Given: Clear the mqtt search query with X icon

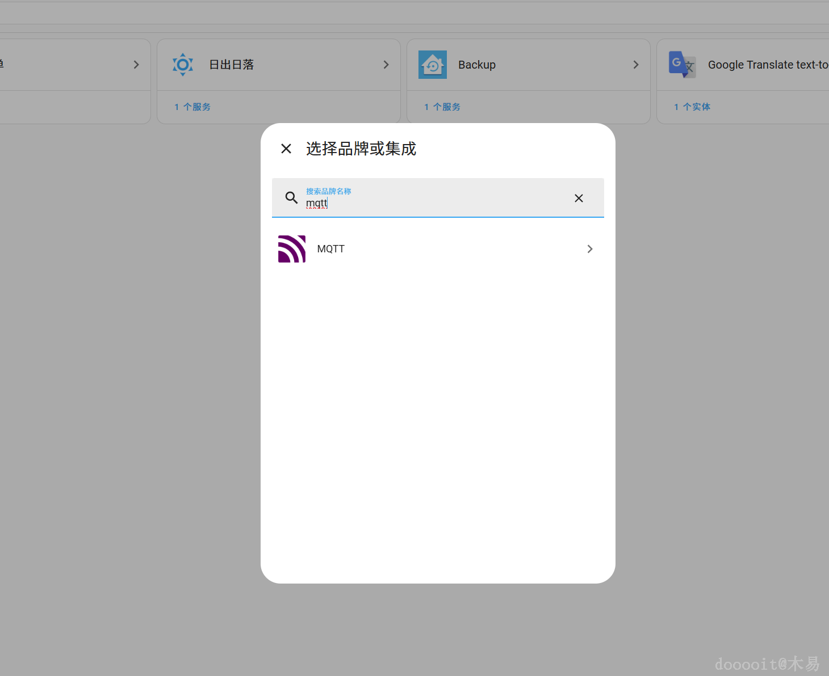Looking at the screenshot, I should point(579,198).
